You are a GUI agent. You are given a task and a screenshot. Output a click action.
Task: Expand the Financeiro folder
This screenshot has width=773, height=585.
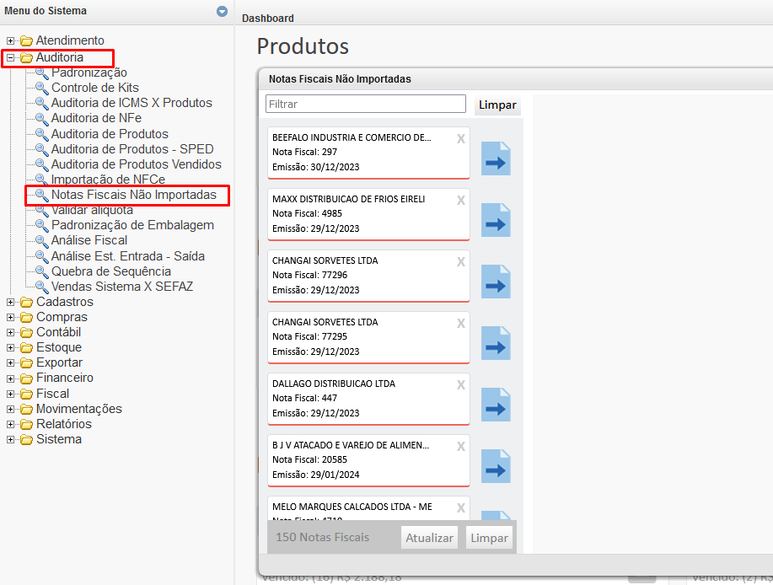click(x=10, y=378)
